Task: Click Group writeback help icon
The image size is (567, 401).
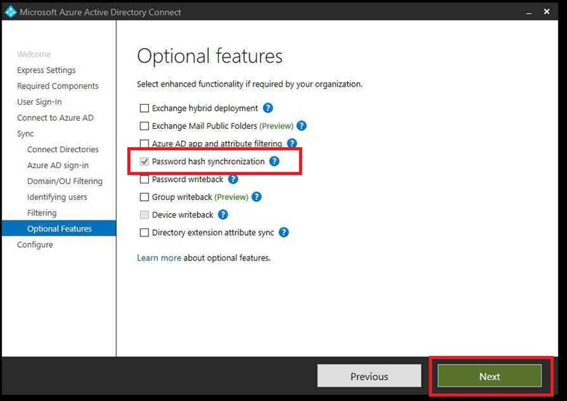Action: [x=256, y=197]
